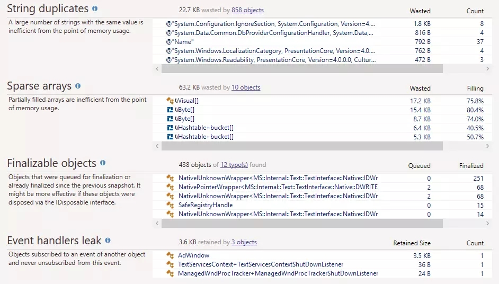Click the SafeRegistryHandle class icon
499x284 pixels.
[170, 205]
